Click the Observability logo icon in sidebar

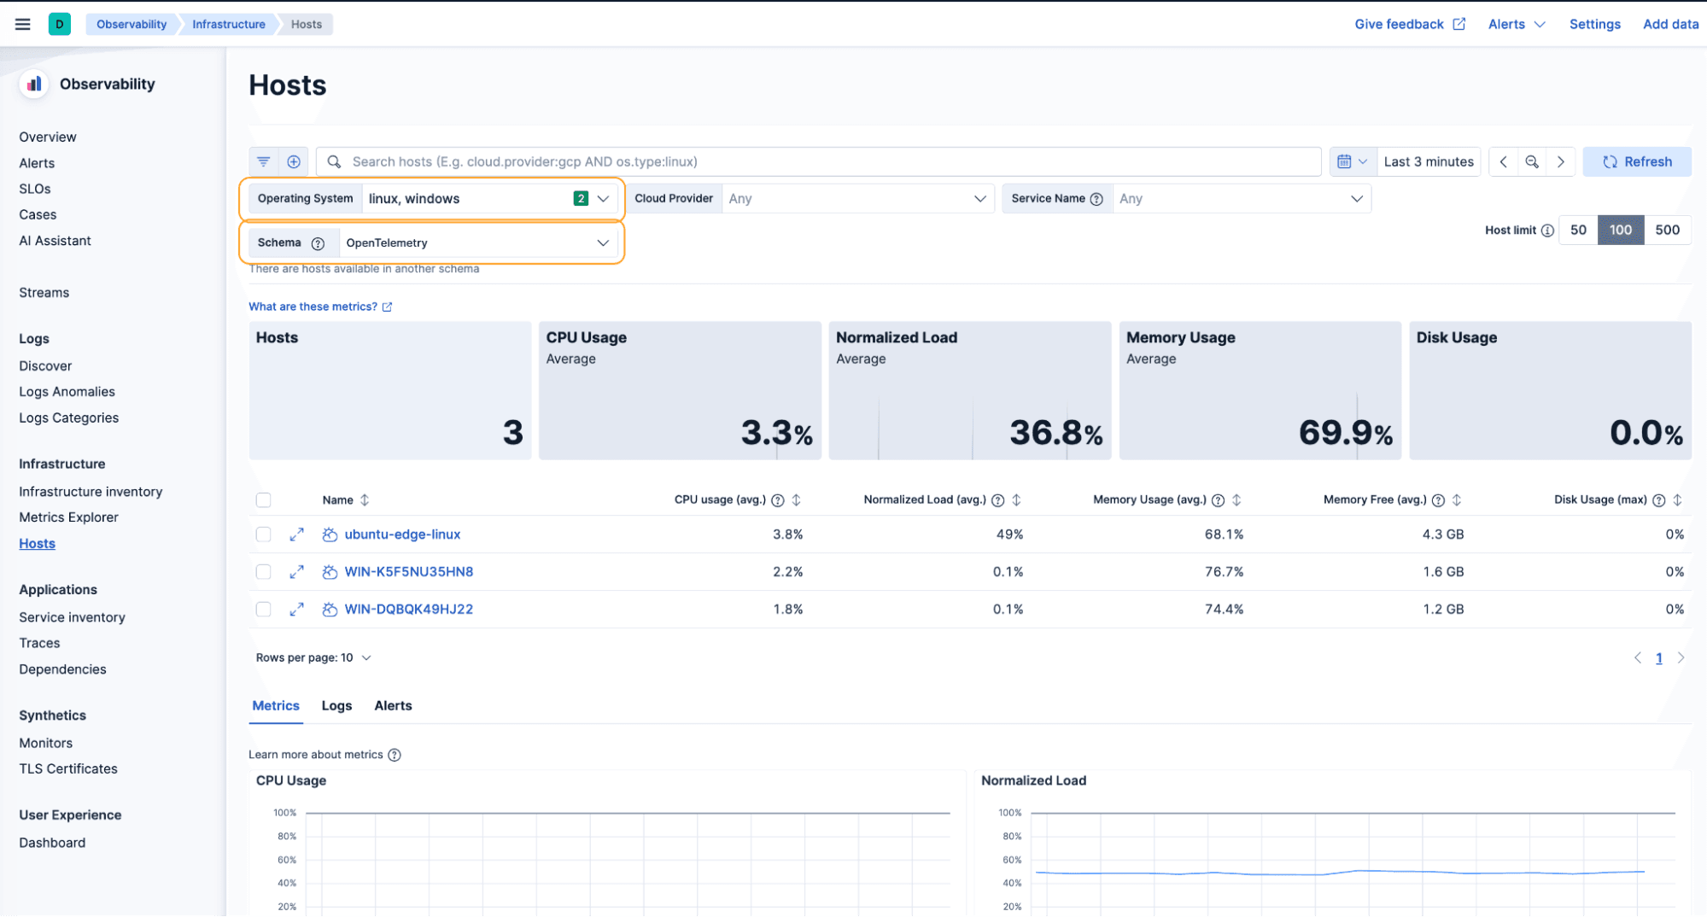(x=34, y=84)
